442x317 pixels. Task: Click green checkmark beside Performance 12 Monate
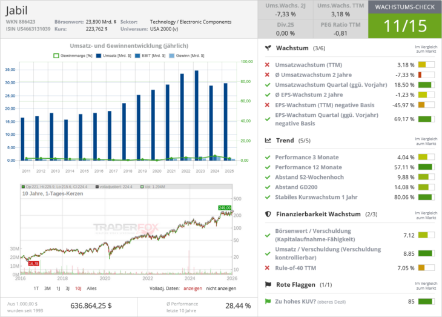click(268, 167)
